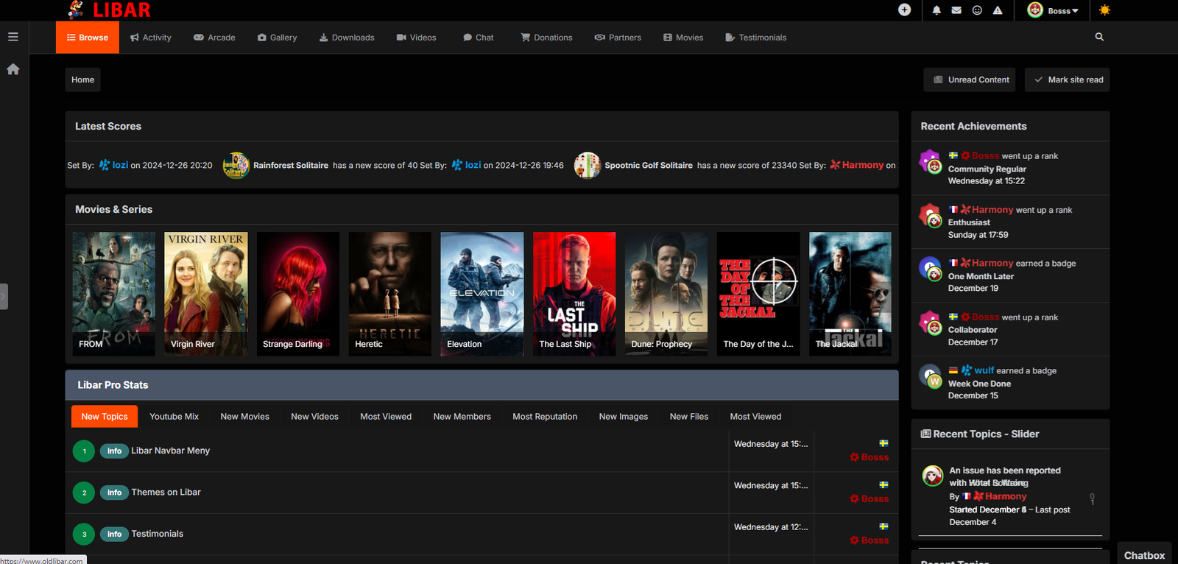Viewport: 1178px width, 564px height.
Task: Open the issue reported slider topic
Action: point(1005,476)
